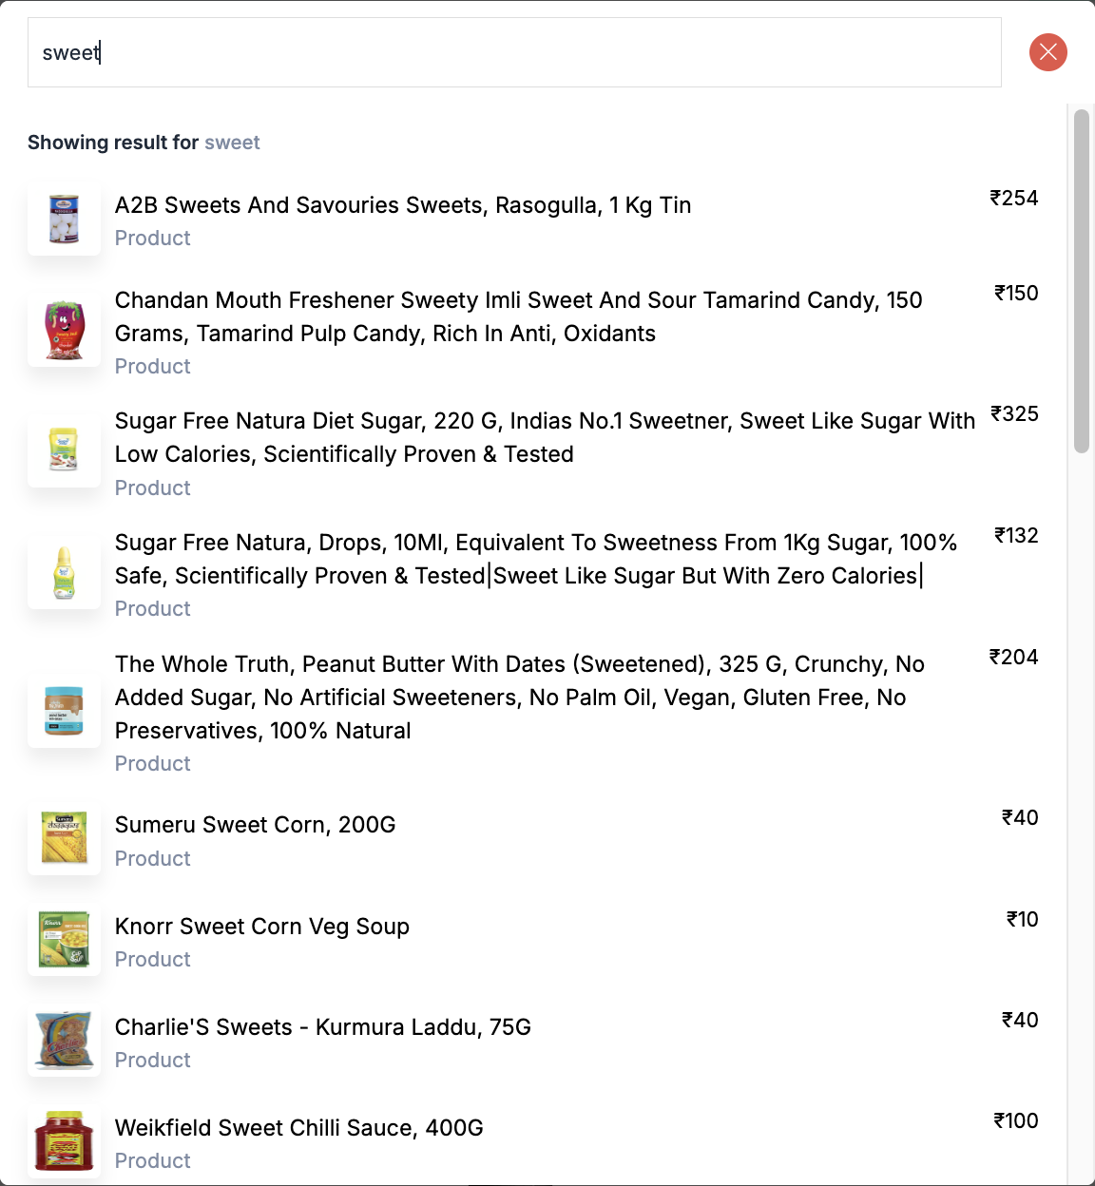Open A2B Sweets Rasogulla 1 Kg Tin
The width and height of the screenshot is (1095, 1186).
[403, 205]
